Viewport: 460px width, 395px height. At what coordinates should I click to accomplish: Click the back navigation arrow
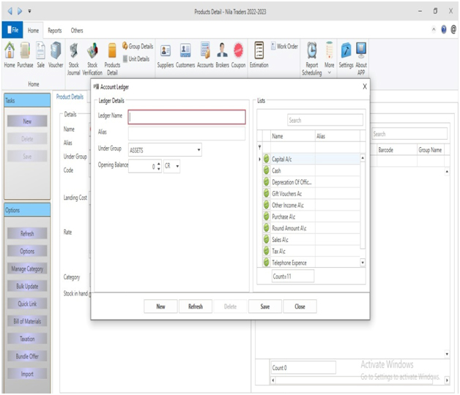(10, 11)
